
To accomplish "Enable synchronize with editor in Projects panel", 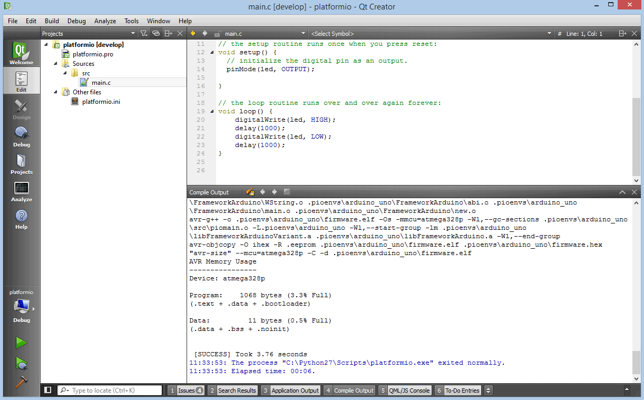I will pyautogui.click(x=155, y=33).
